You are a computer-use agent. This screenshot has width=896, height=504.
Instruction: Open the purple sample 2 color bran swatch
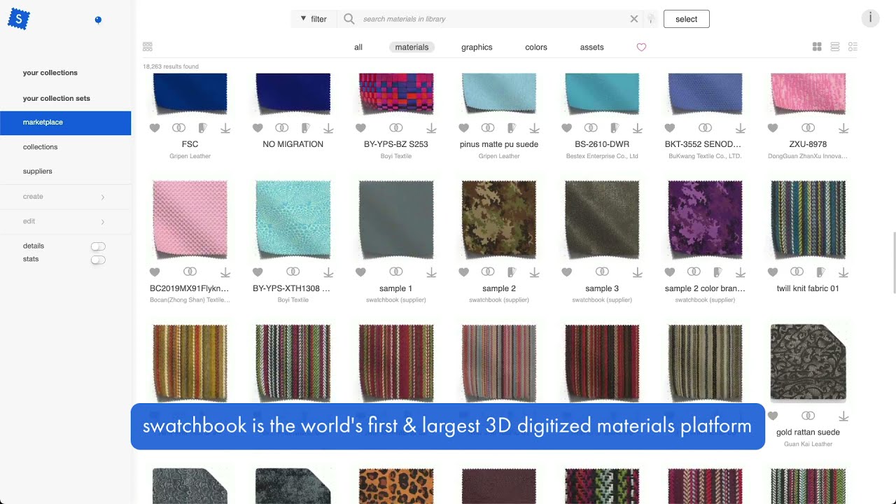pyautogui.click(x=705, y=219)
